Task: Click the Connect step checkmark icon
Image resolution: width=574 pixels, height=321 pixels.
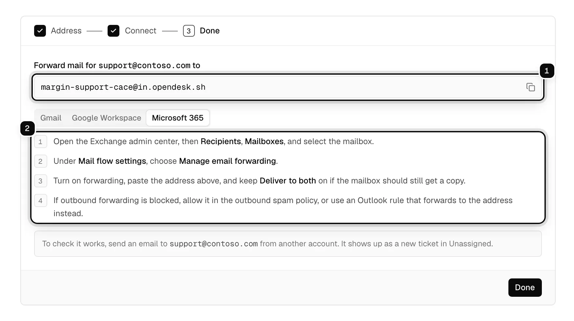Action: [x=113, y=31]
